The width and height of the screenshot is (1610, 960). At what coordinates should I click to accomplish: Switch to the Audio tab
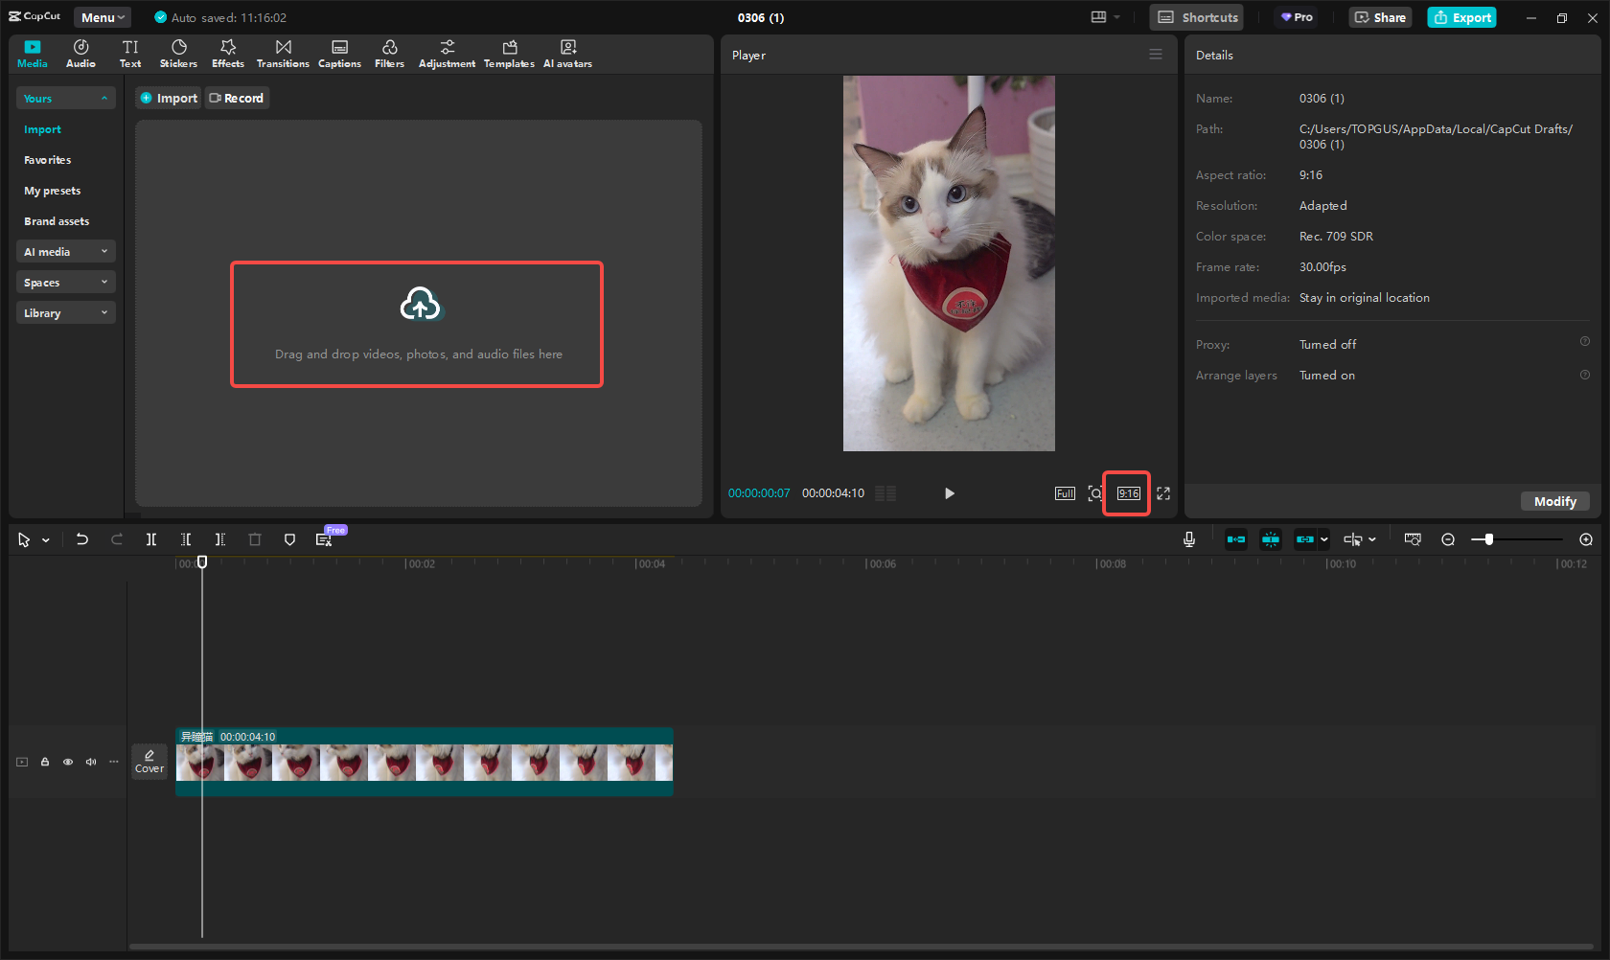point(80,54)
